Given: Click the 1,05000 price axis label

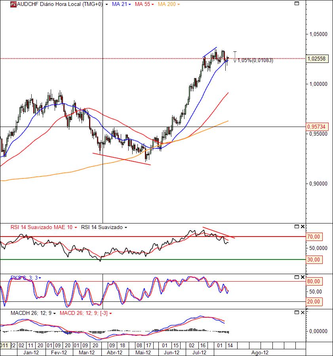Looking at the screenshot, I should [x=318, y=34].
